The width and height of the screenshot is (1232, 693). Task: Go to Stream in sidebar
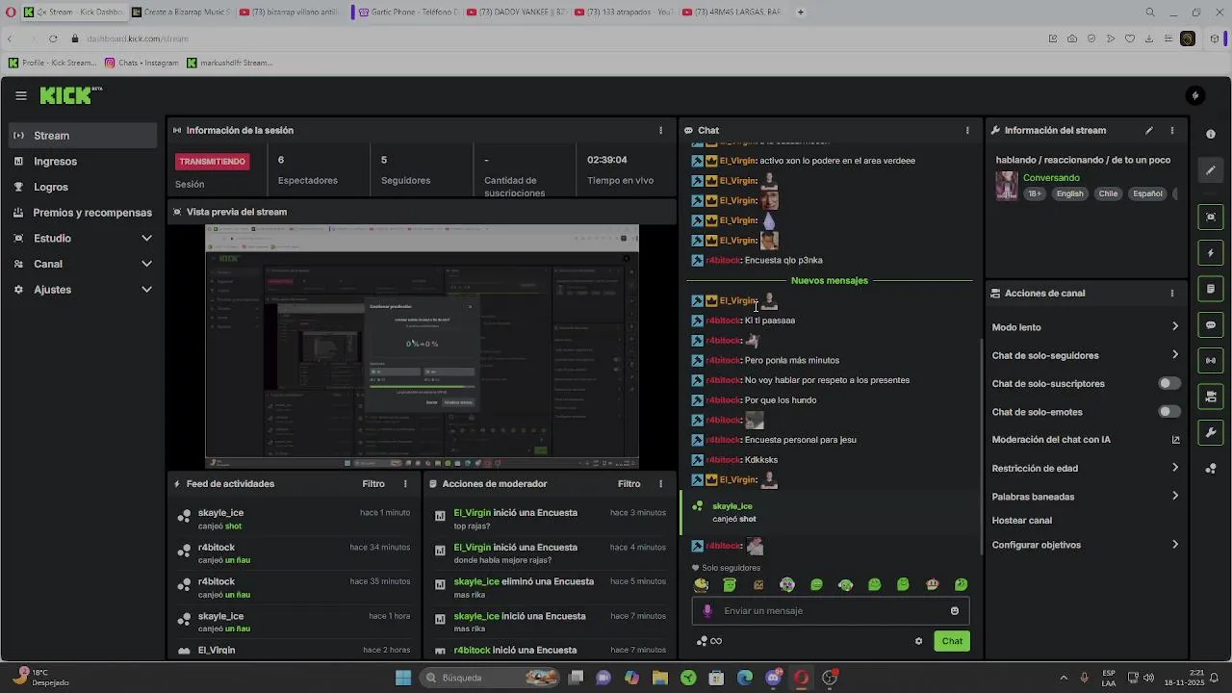tap(83, 136)
